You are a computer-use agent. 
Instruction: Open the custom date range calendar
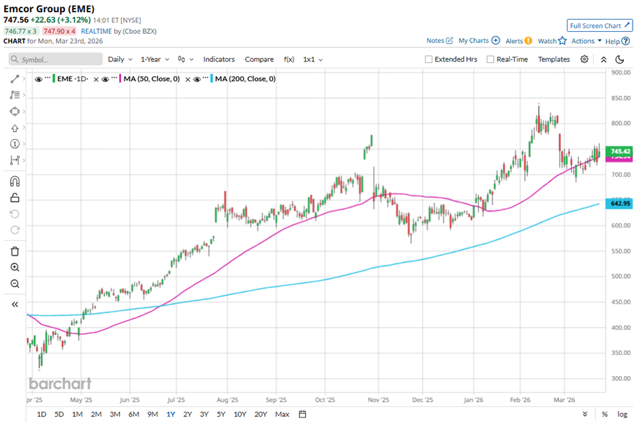tap(302, 414)
